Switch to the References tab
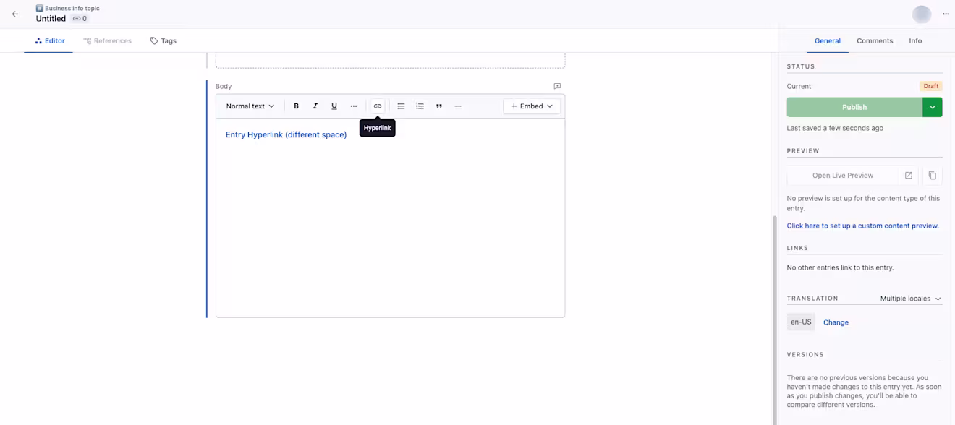The width and height of the screenshot is (955, 425). pos(107,41)
